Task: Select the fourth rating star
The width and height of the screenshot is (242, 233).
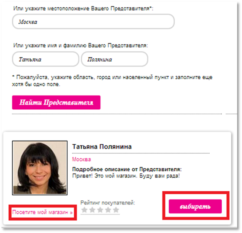Action: click(x=108, y=210)
